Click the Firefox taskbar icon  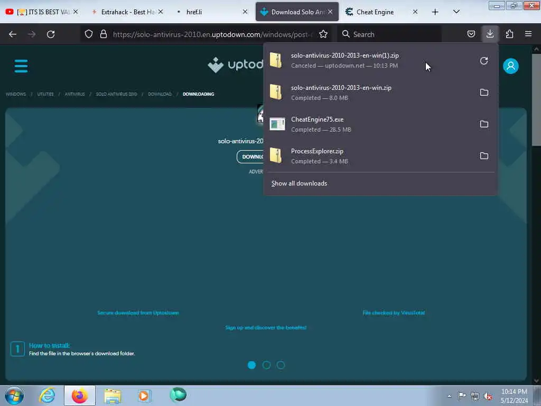click(x=79, y=395)
